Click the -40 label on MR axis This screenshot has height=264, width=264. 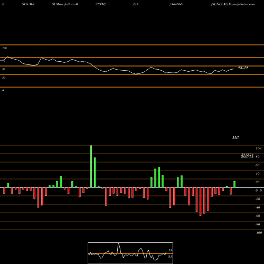[258, 208]
